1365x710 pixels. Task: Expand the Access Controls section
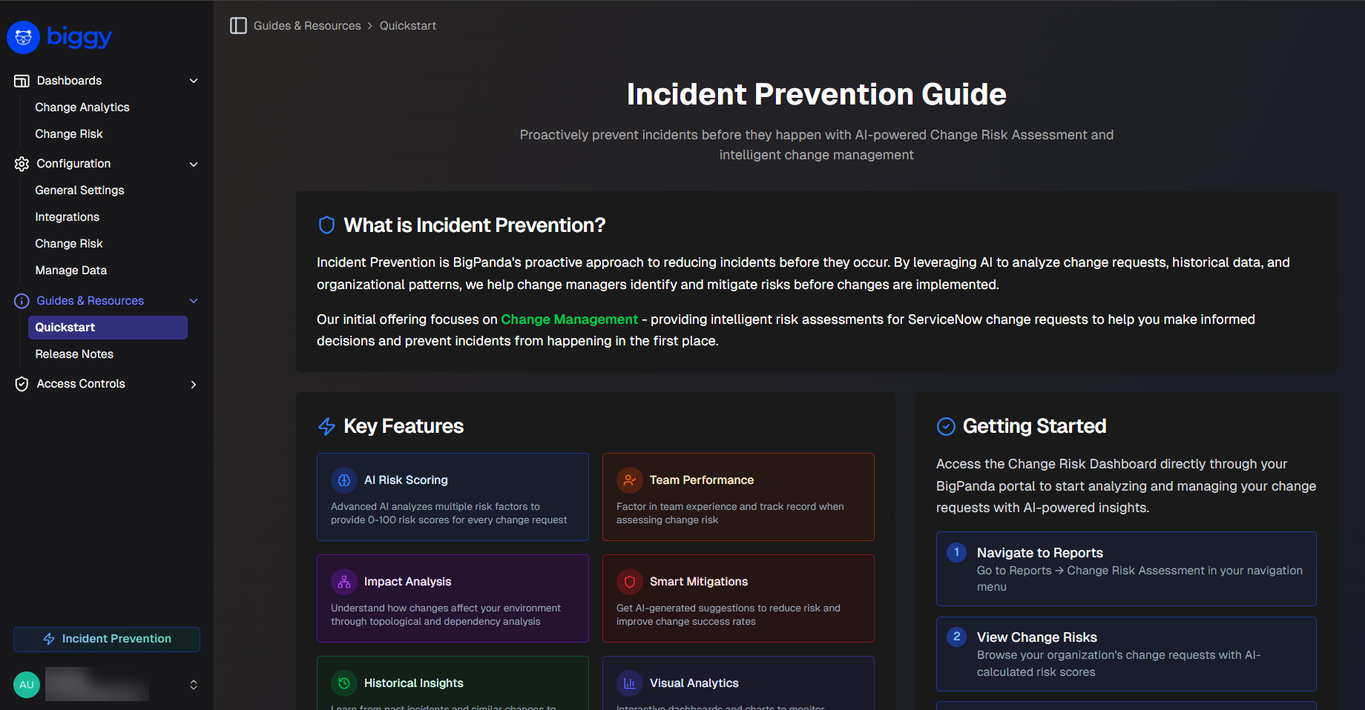[x=193, y=384]
